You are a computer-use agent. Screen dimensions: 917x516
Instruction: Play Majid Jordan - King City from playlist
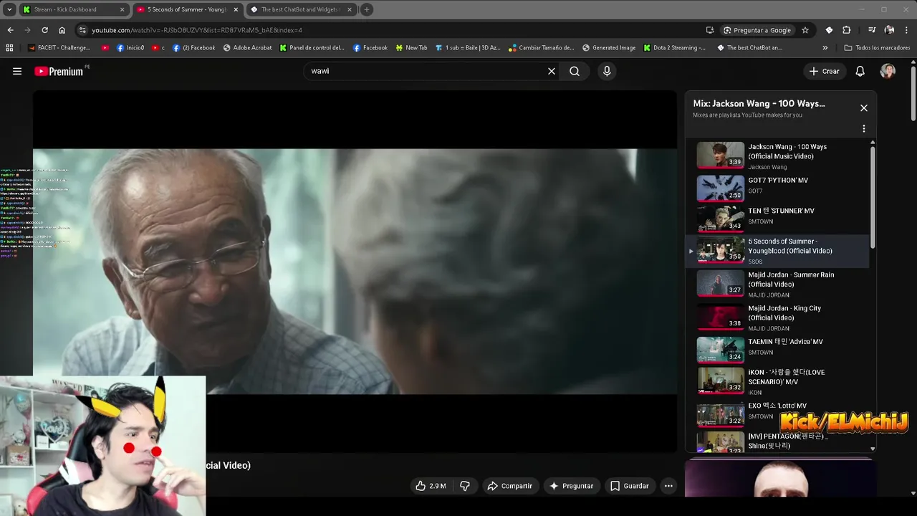[777, 317]
